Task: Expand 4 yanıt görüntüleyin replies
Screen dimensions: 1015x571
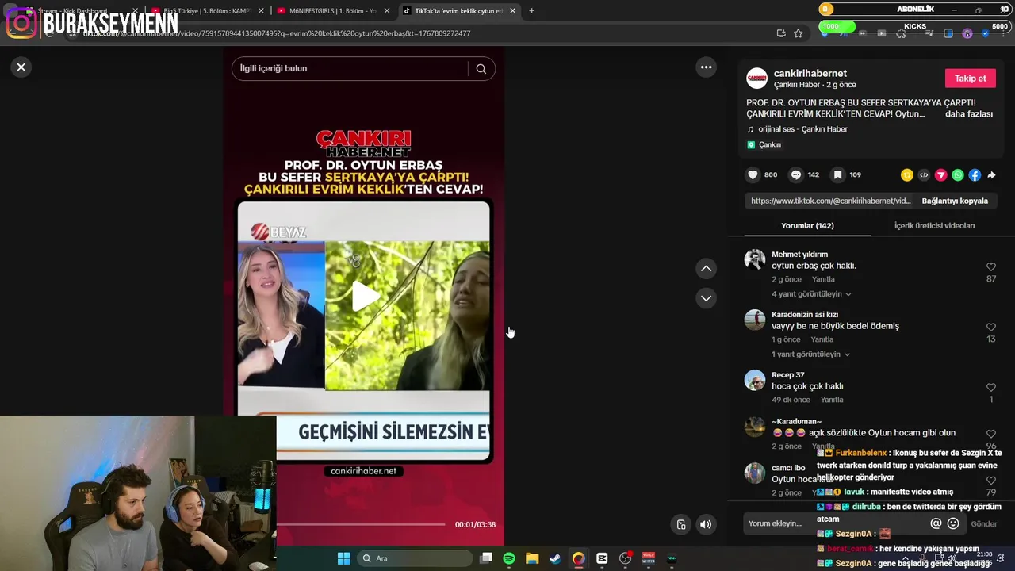Action: pos(811,294)
